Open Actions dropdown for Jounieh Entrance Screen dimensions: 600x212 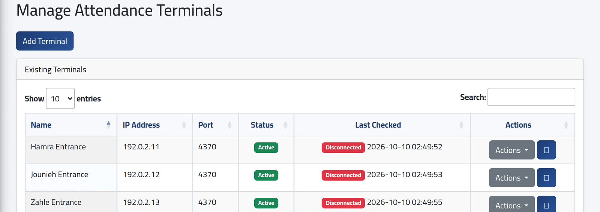(x=511, y=177)
